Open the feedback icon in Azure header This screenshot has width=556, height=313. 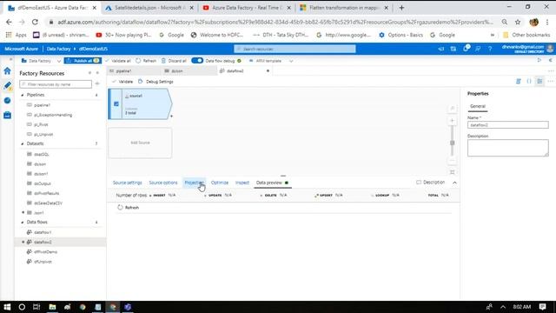coord(478,49)
